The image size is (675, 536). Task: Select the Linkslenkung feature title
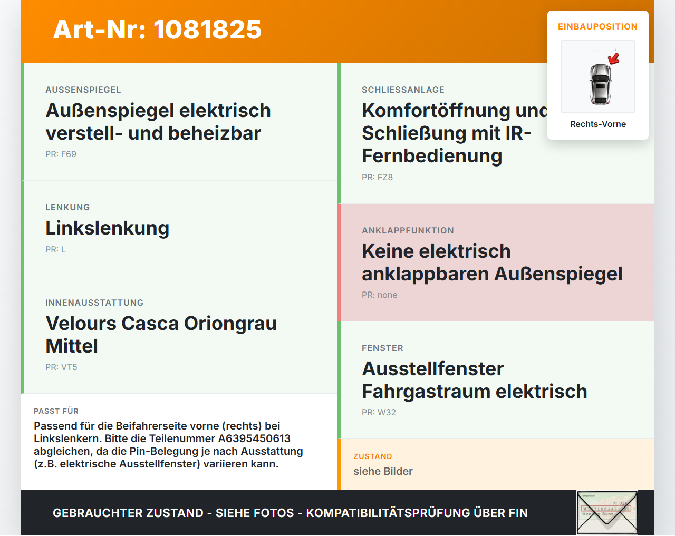point(108,228)
